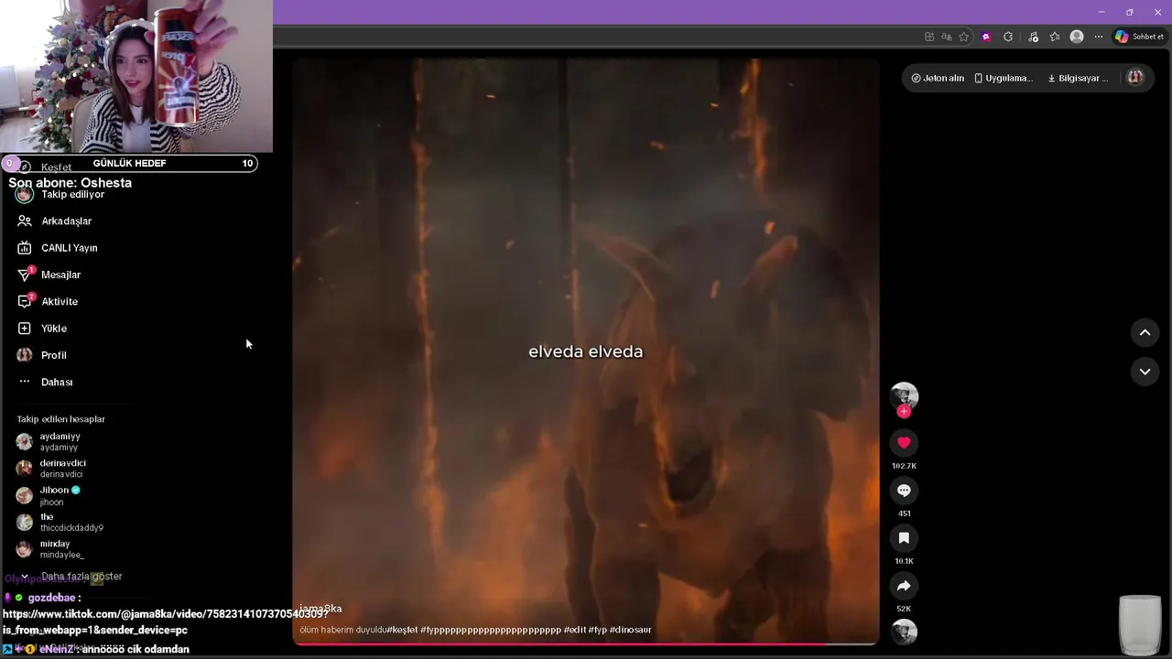Click Jeton alın coins button
Image resolution: width=1172 pixels, height=659 pixels.
coord(938,78)
